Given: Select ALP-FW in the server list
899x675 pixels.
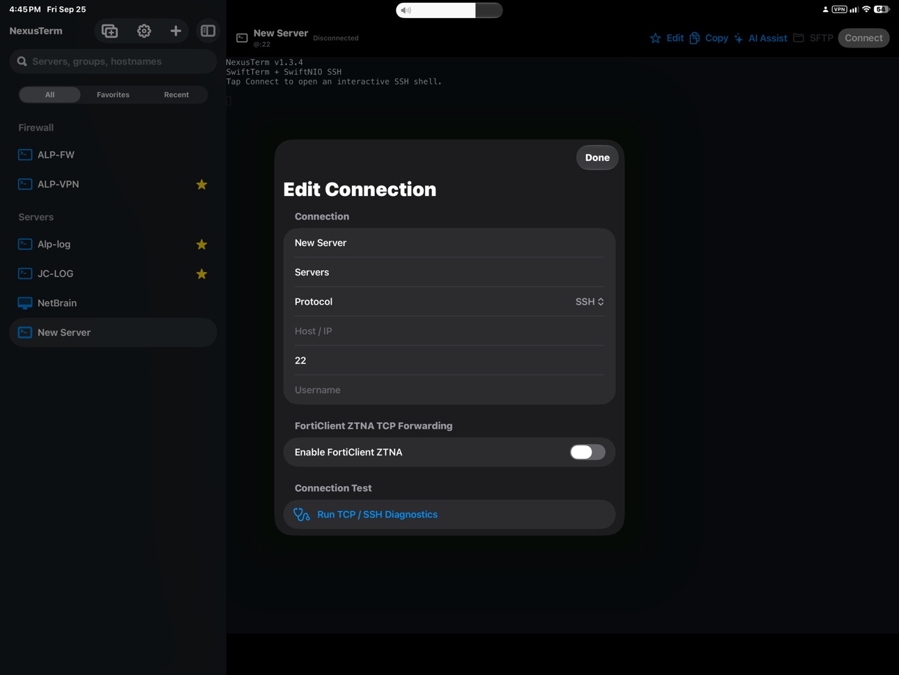Looking at the screenshot, I should (x=113, y=155).
